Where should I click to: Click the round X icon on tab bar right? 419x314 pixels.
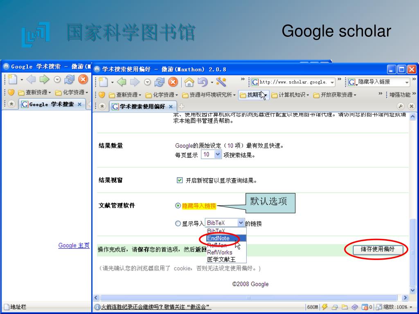point(412,106)
